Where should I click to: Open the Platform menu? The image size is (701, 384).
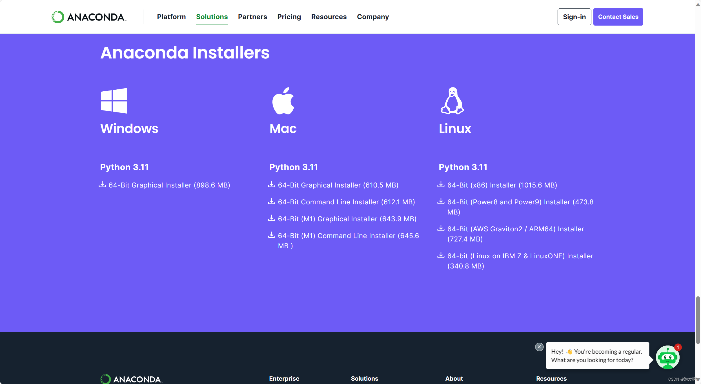click(x=171, y=17)
